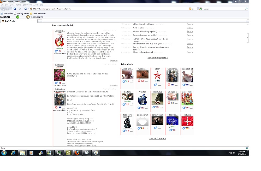The width and height of the screenshot is (261, 171).
Task: Click the Norton green checkmark icon
Action: tap(17, 17)
